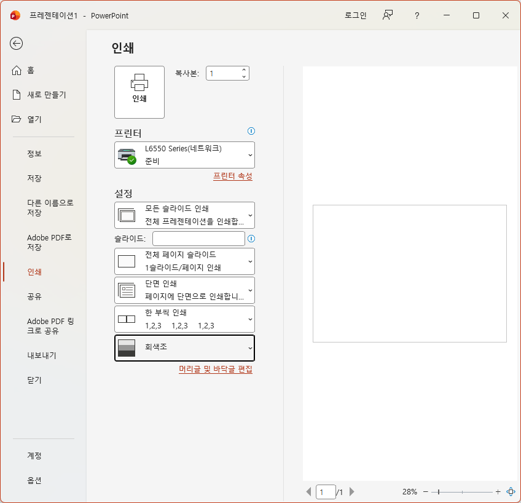Open the 전체 페이지 슬라이드 layout dropdown
Screen dimensions: 521x503
184,261
